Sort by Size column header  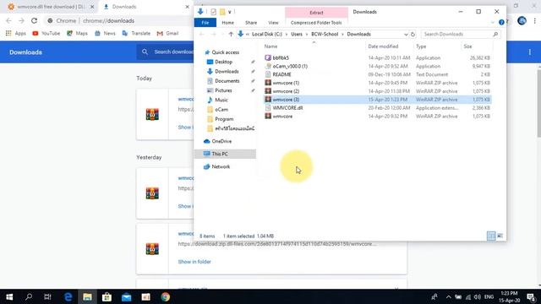point(467,46)
